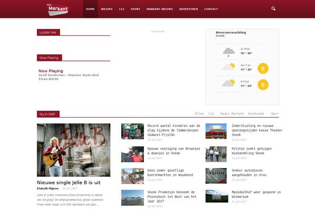Select the Contact menu item
The image size is (315, 210).
tap(211, 9)
